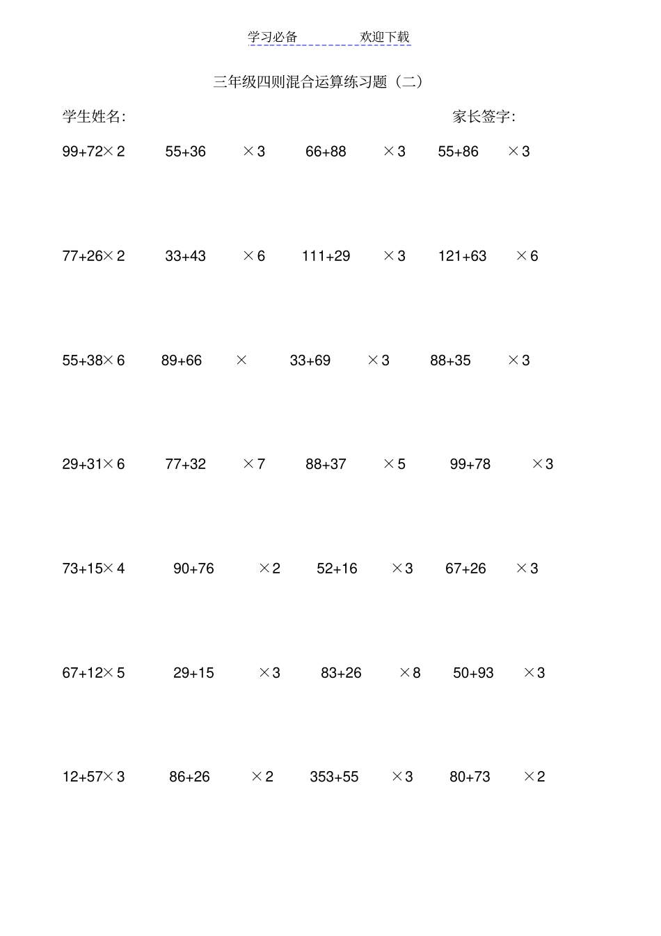Click the 学生姓名 label

tap(94, 116)
